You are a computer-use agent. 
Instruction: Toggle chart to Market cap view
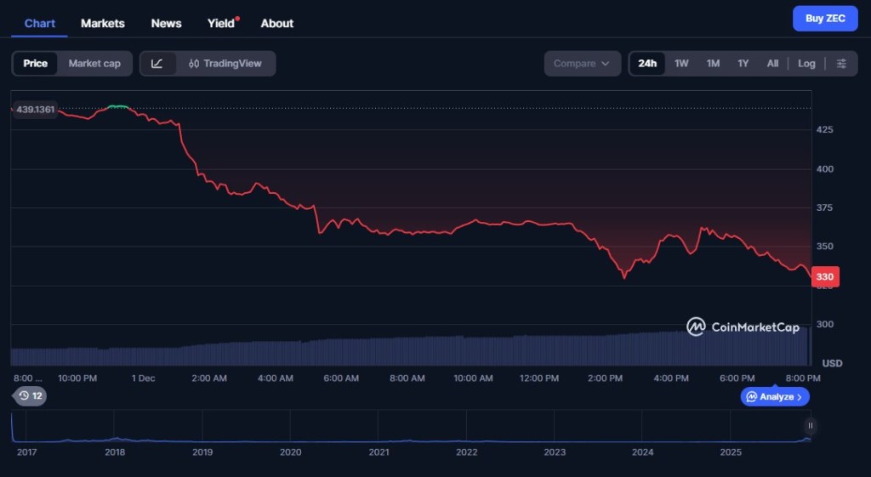(x=94, y=64)
